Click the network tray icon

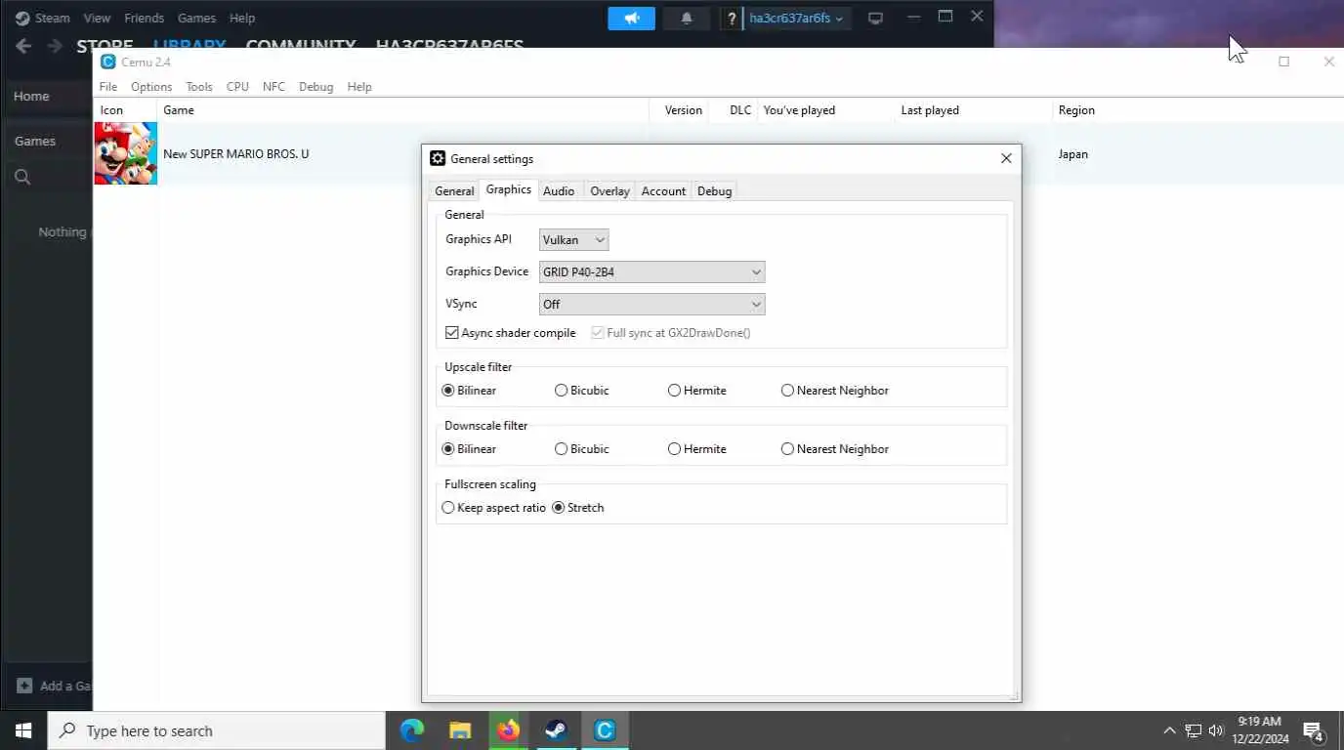point(1193,730)
